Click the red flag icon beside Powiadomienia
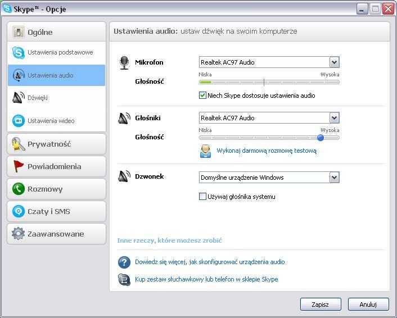 click(x=18, y=166)
